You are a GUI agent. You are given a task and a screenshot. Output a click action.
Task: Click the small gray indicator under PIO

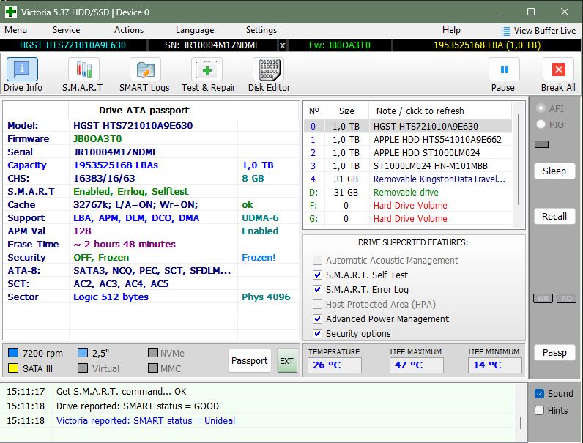coord(541,144)
